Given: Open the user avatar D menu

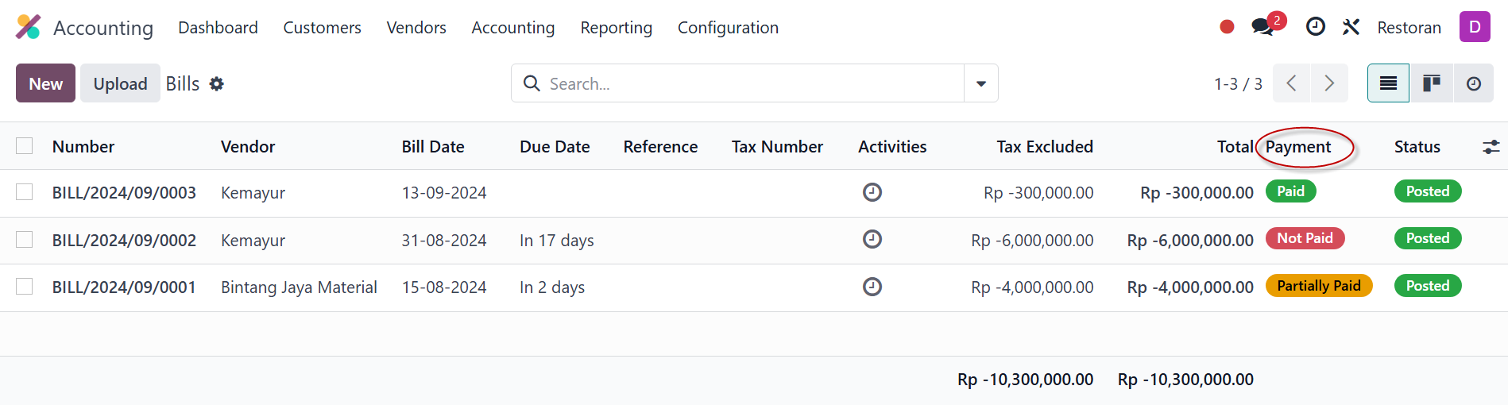Looking at the screenshot, I should click(1475, 27).
